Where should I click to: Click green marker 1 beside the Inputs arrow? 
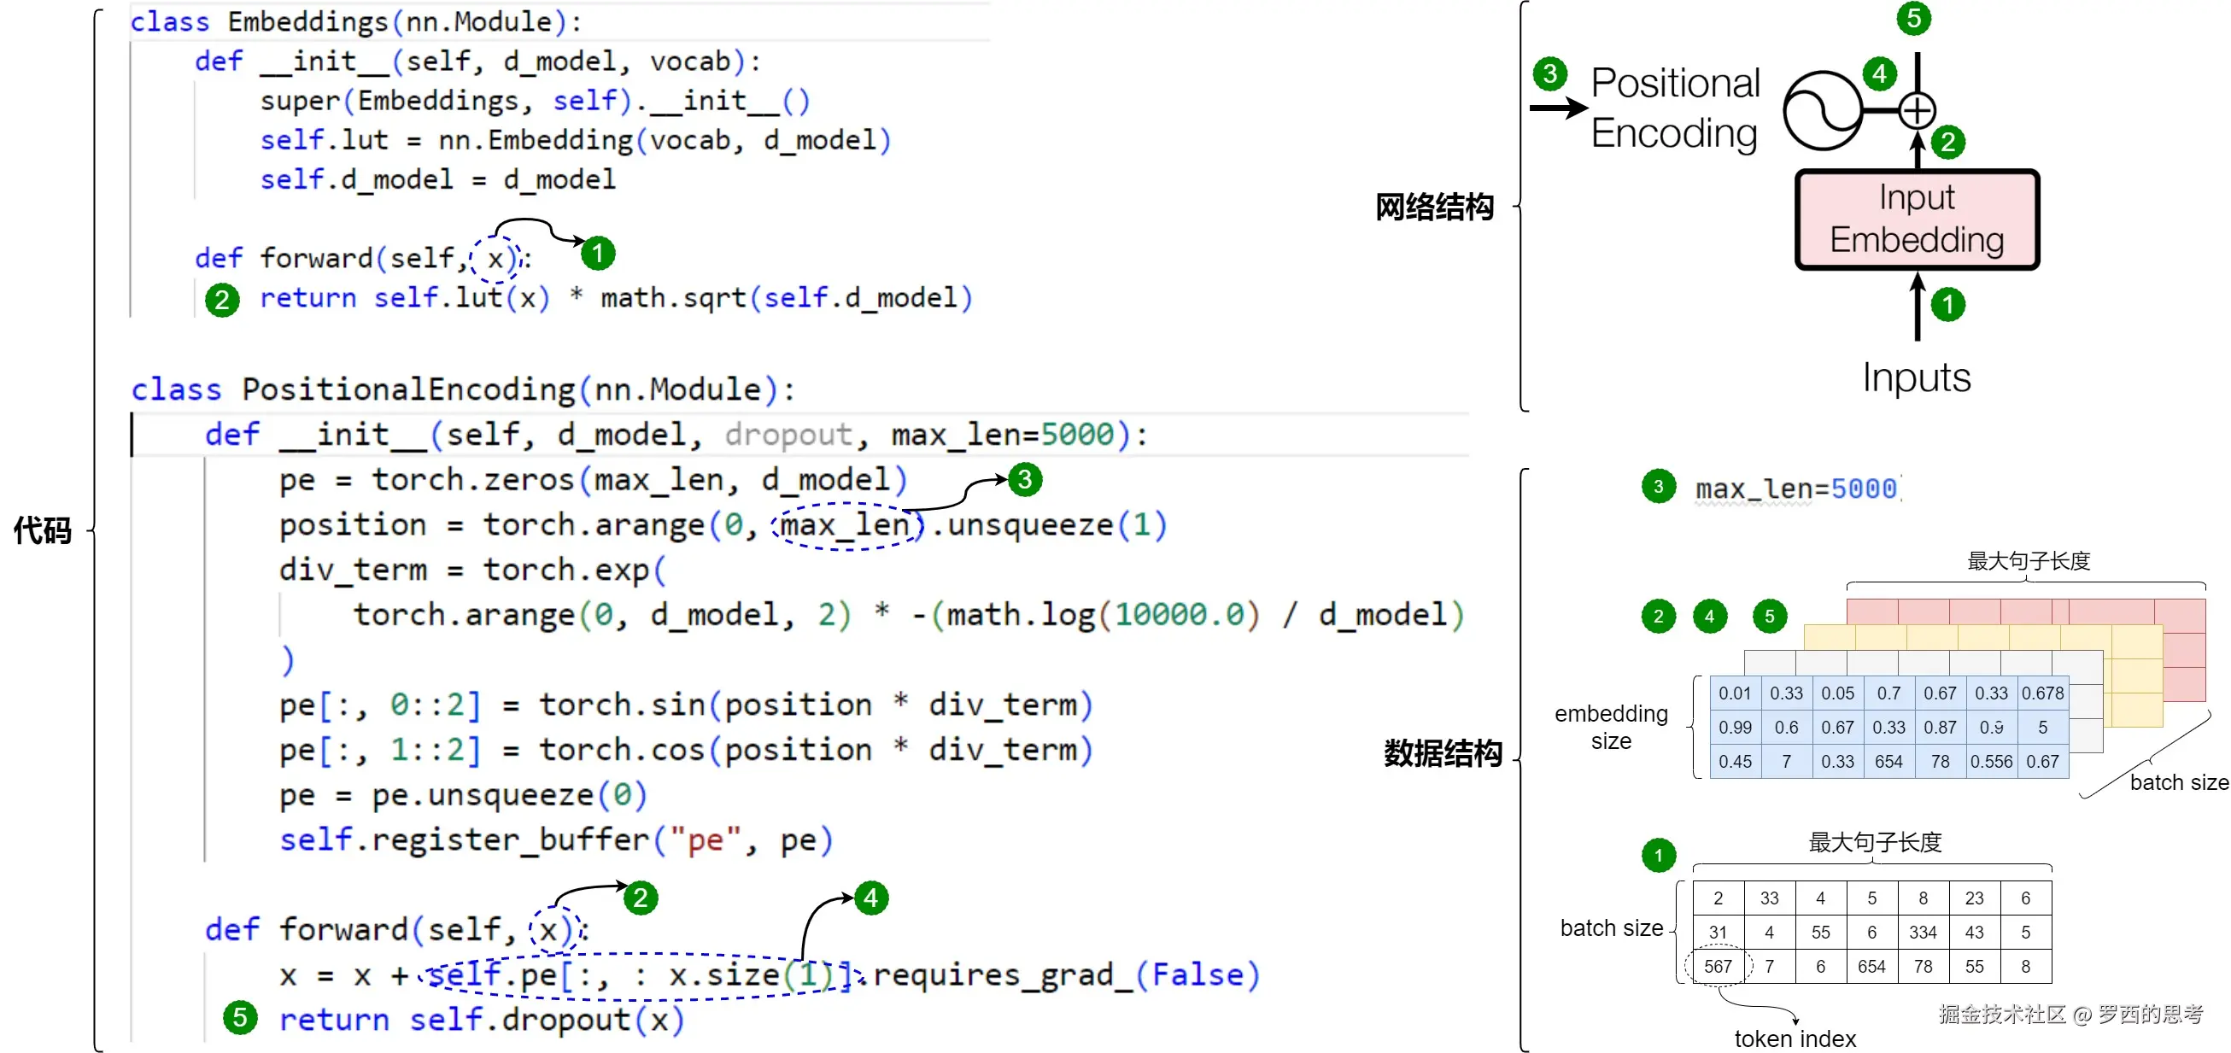pyautogui.click(x=1947, y=304)
